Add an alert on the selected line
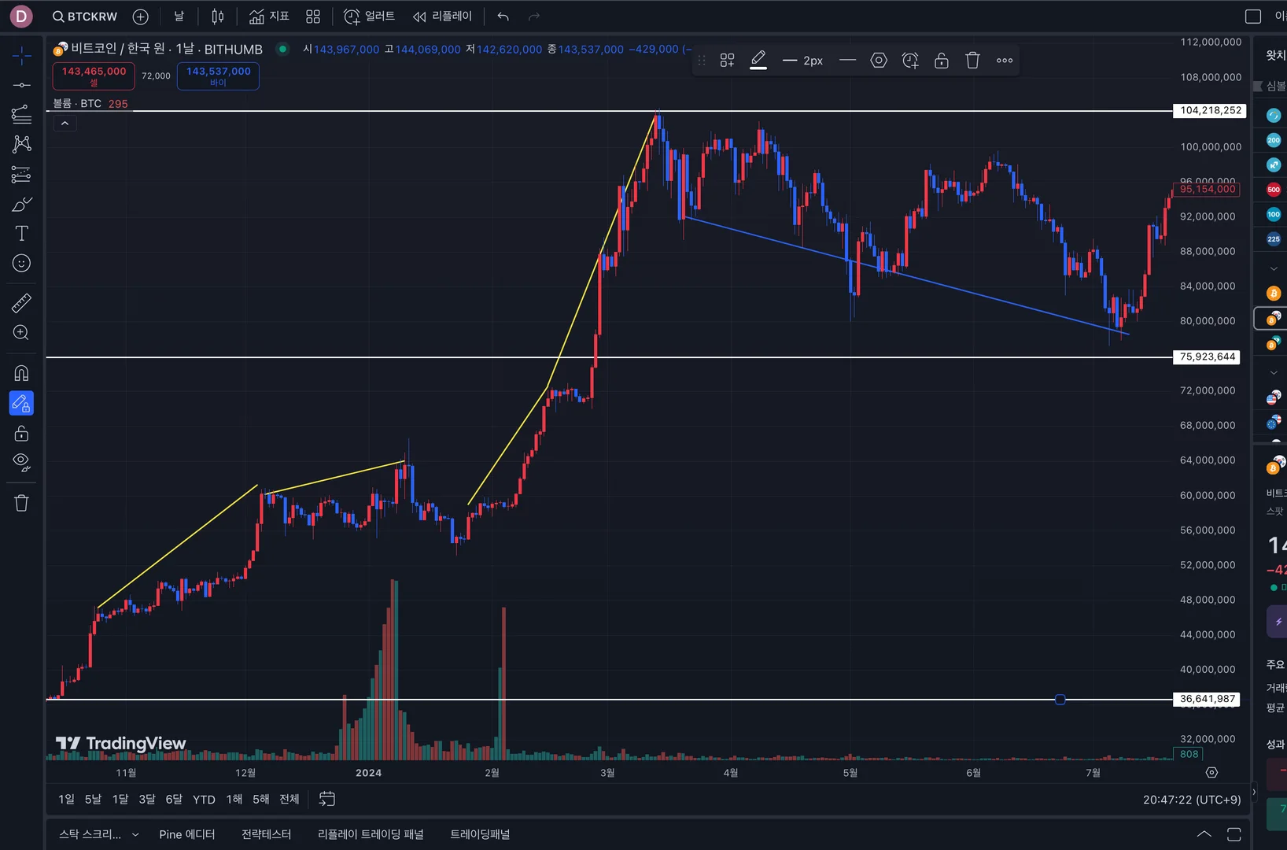The width and height of the screenshot is (1287, 850). (x=910, y=61)
